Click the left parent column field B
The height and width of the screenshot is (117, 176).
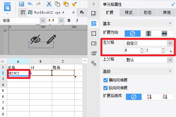click(x=132, y=50)
